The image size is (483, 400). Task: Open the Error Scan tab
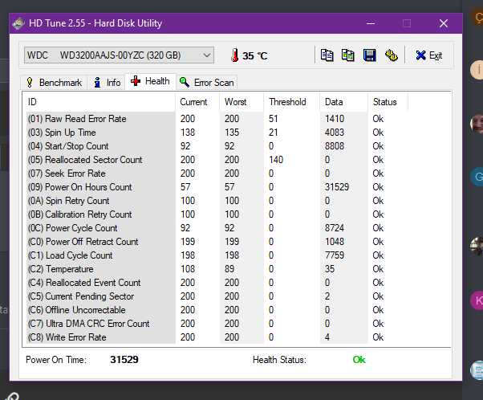point(207,83)
